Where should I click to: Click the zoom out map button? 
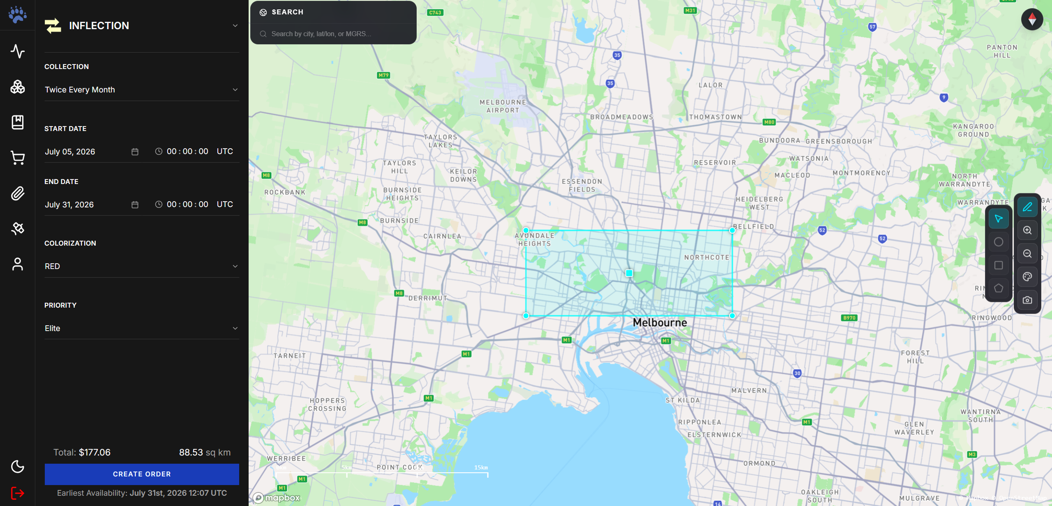[1027, 254]
